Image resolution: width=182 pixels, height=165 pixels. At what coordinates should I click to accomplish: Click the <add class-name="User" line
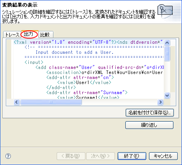coord(100,67)
